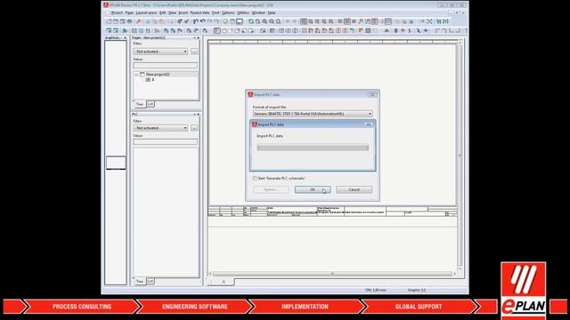Image resolution: width=570 pixels, height=320 pixels.
Task: Open the Project menu
Action: [117, 12]
